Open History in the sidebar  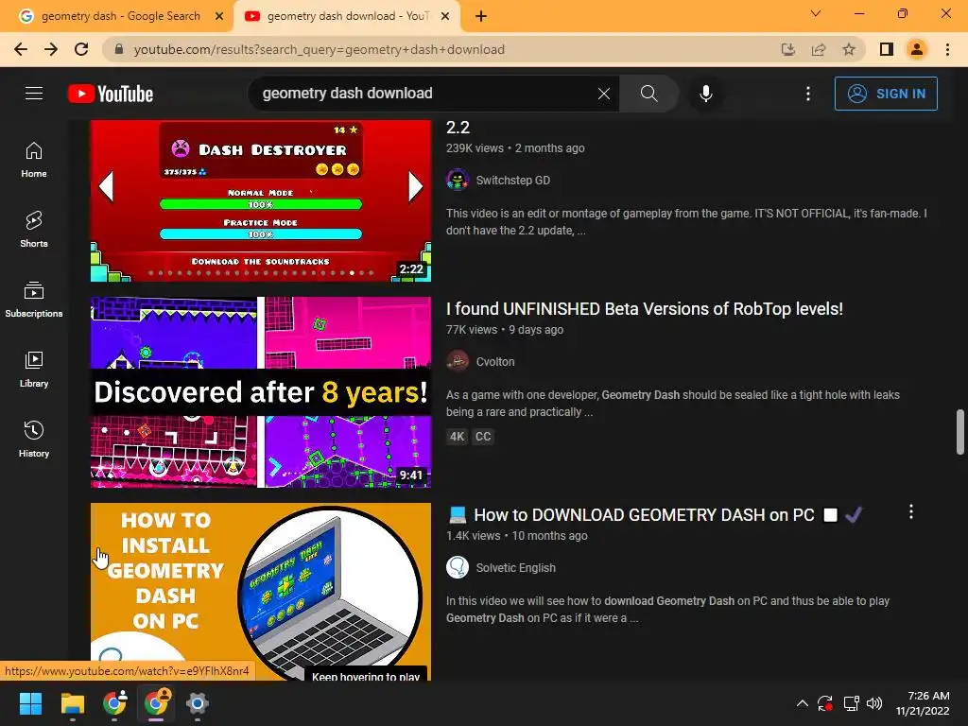point(34,439)
